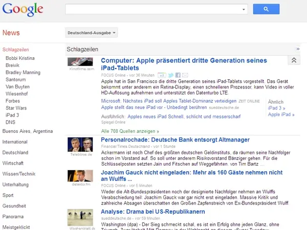
Task: Open Wissen/Technik section
Action: 19,174
